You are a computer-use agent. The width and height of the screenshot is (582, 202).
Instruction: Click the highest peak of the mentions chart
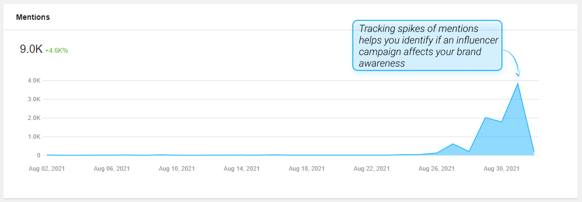[x=518, y=83]
